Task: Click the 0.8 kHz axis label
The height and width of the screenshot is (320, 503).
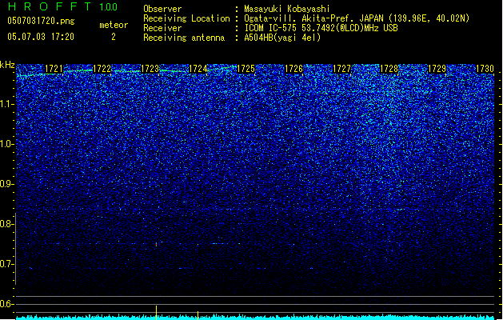Action: click(6, 224)
